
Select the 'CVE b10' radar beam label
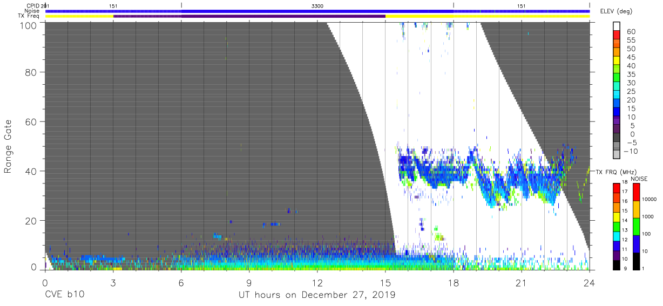pyautogui.click(x=64, y=295)
